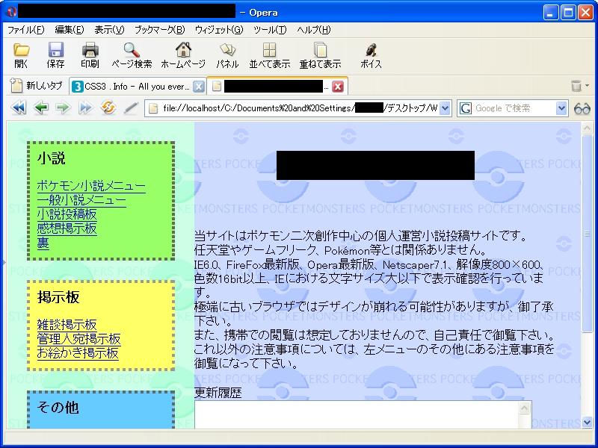Click the page vertical scrollbar thumb
Screen dimensions: 598x448
(x=587, y=233)
